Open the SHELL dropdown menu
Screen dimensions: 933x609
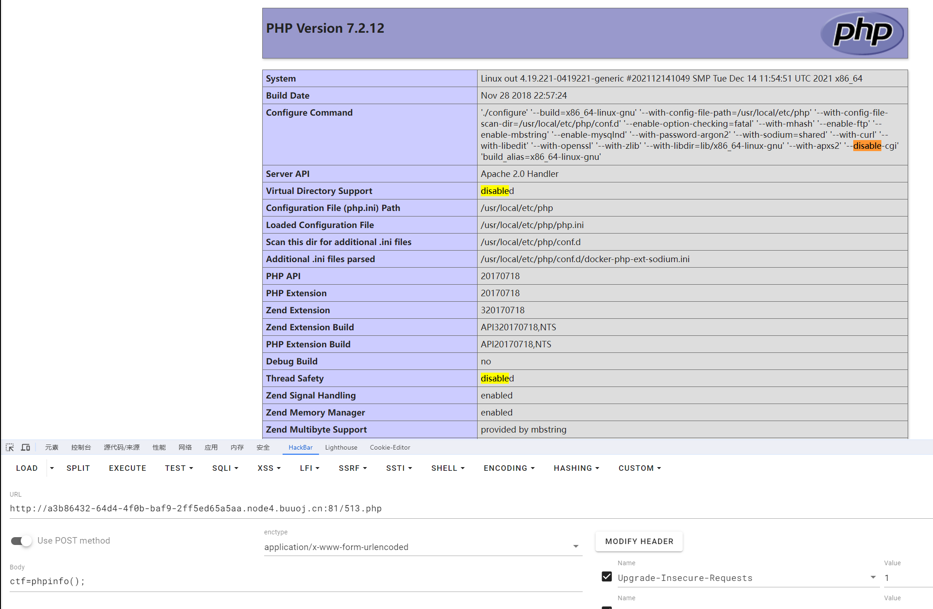(x=448, y=468)
